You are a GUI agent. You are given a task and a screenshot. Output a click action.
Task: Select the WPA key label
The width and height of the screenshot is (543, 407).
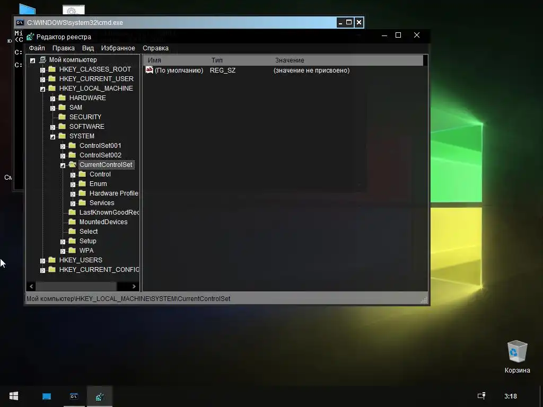coord(86,250)
